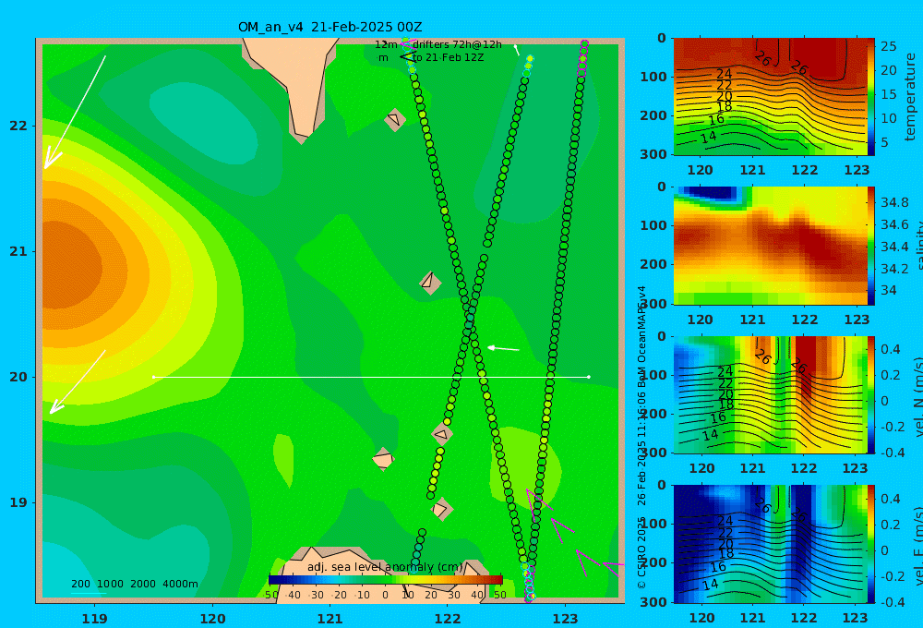Click the small white current arrow near 122.4E
The width and height of the screenshot is (923, 628).
pos(503,349)
